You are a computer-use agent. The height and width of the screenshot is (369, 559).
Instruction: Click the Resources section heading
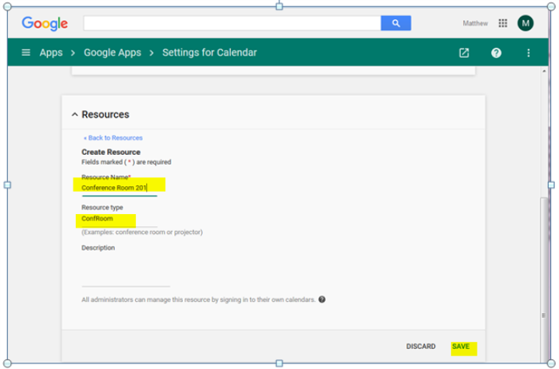pyautogui.click(x=105, y=114)
